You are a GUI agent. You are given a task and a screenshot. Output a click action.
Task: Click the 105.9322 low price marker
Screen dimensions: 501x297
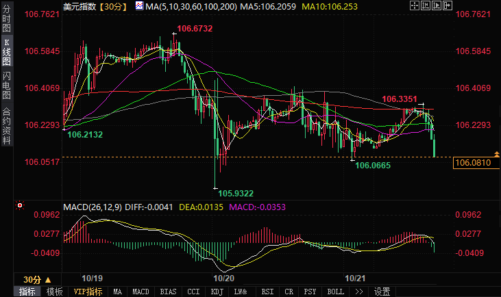click(235, 194)
